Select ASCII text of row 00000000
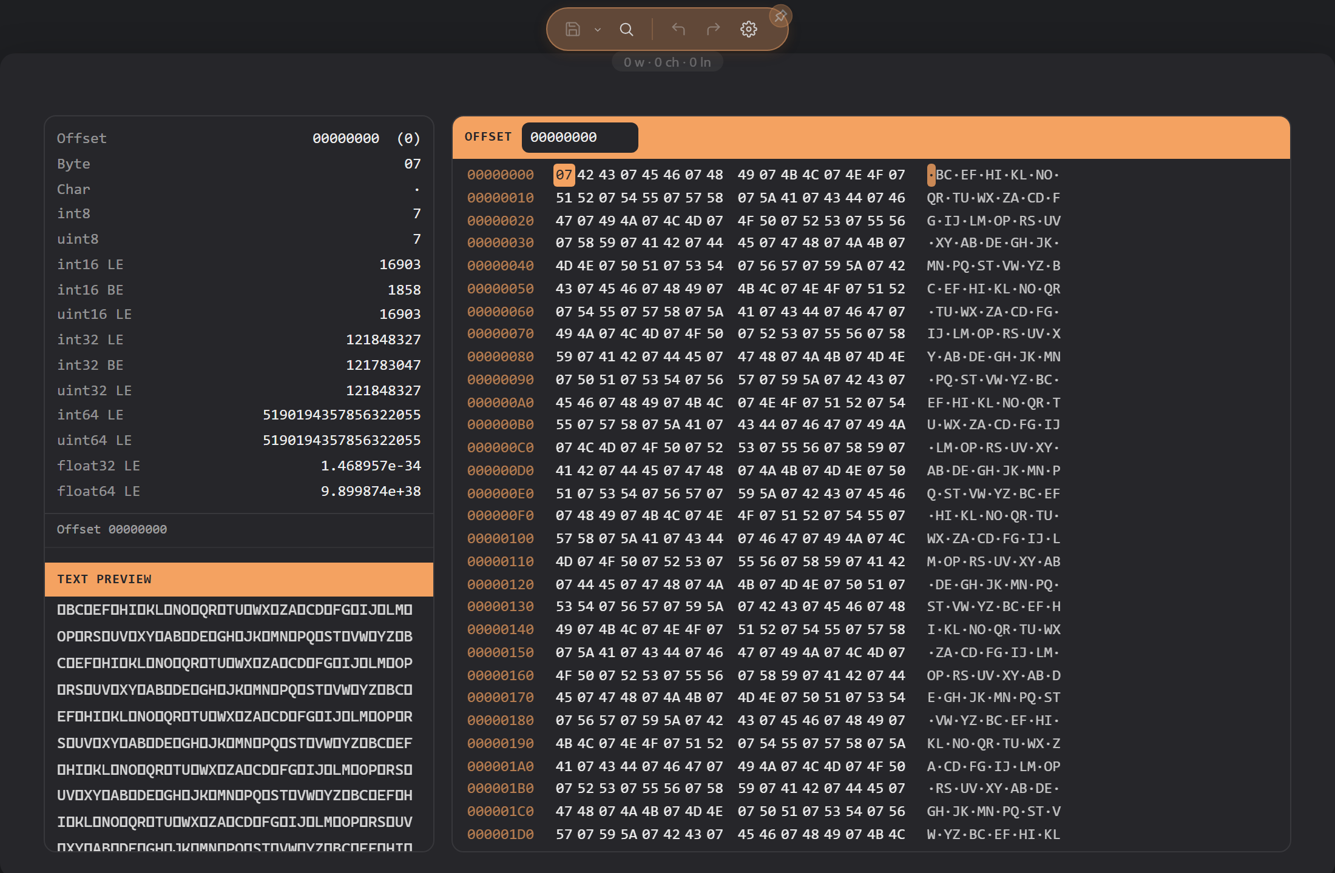The height and width of the screenshot is (873, 1335). click(993, 175)
